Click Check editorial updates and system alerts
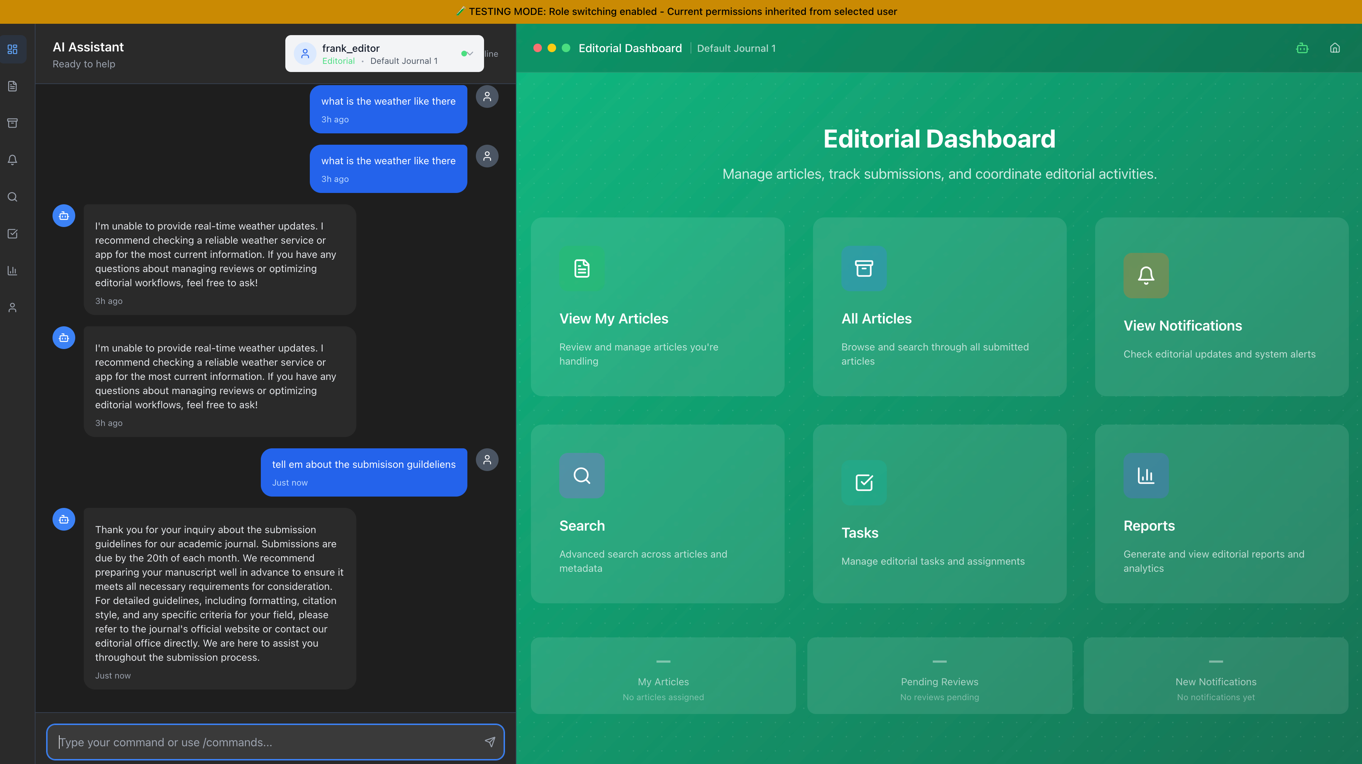Screen dimensions: 1362x764 point(1219,354)
